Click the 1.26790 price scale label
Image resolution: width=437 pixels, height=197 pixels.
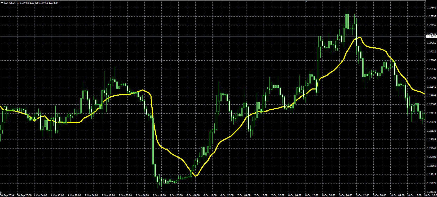432,78
